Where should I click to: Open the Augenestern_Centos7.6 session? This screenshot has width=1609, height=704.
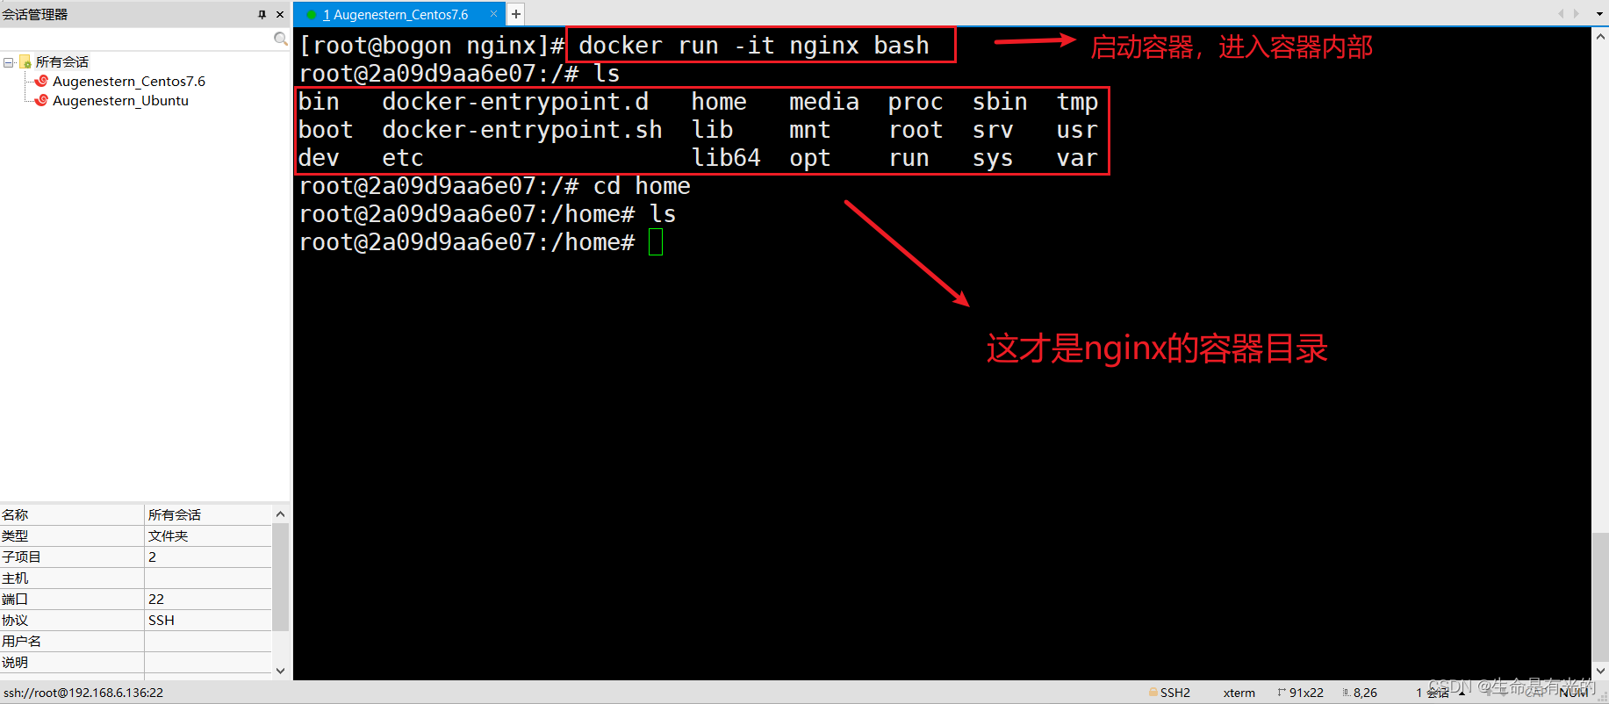pos(129,82)
